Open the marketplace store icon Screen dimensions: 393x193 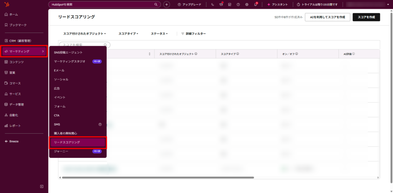(230, 5)
